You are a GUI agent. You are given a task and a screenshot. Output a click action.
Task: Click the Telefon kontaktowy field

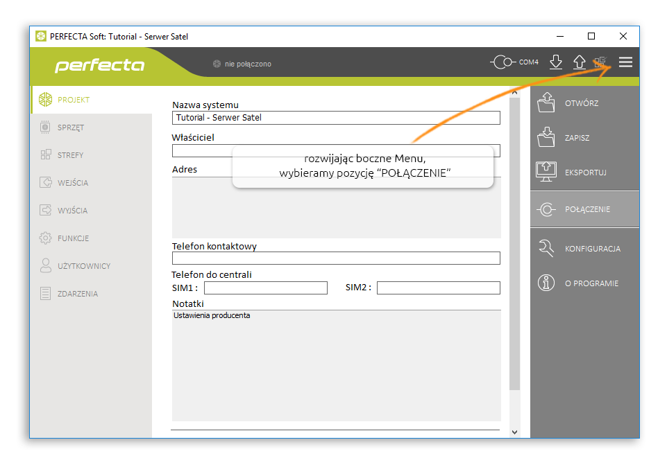(336, 258)
